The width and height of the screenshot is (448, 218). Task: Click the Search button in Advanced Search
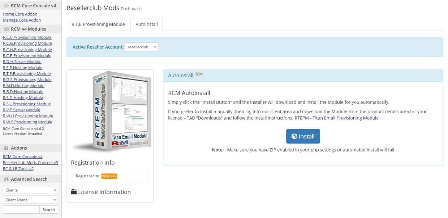click(x=48, y=209)
